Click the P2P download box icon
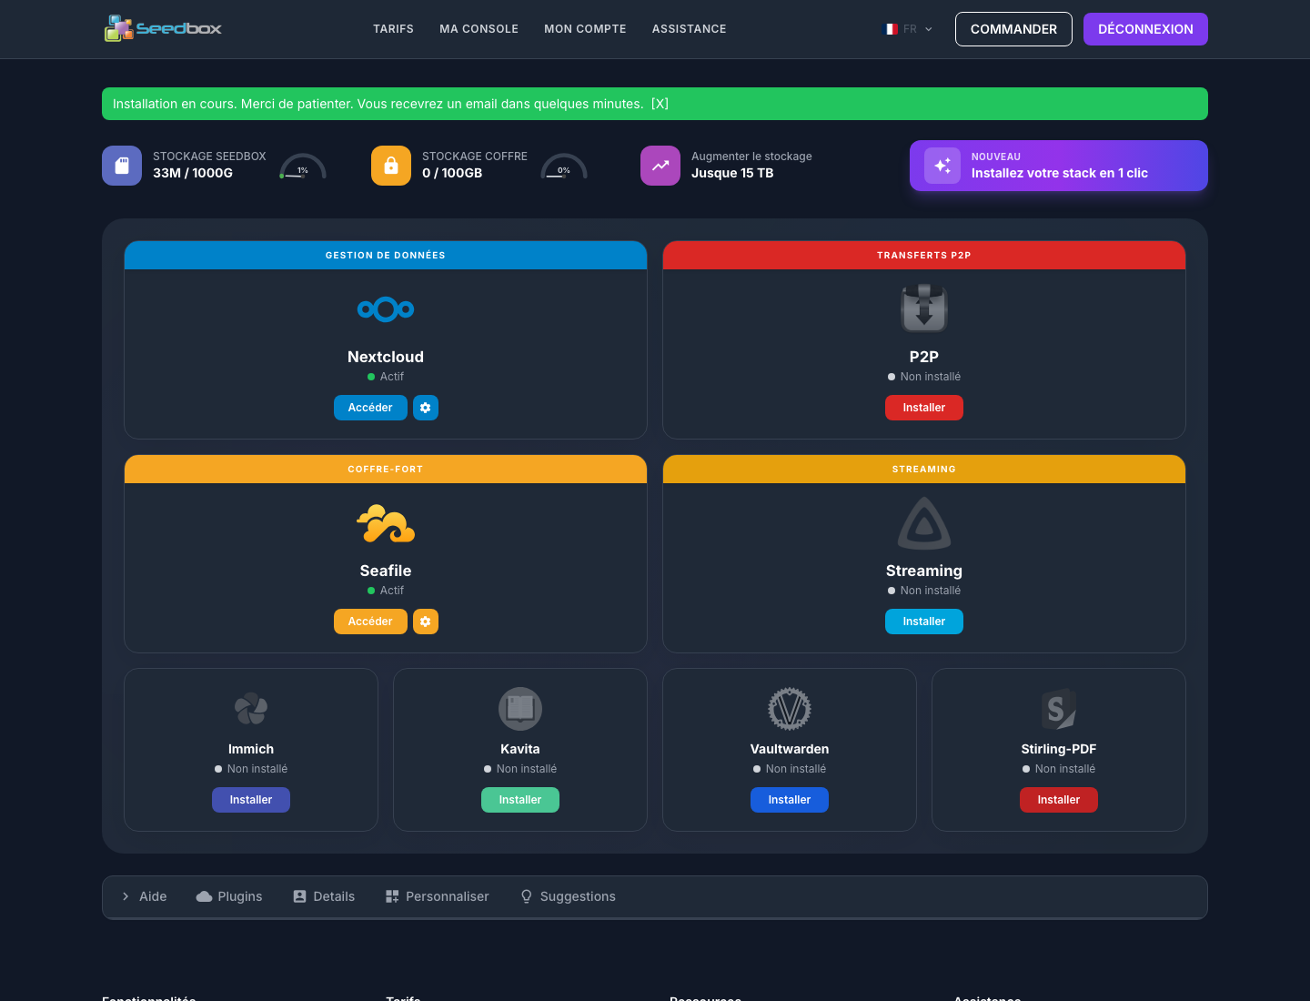 [x=924, y=308]
